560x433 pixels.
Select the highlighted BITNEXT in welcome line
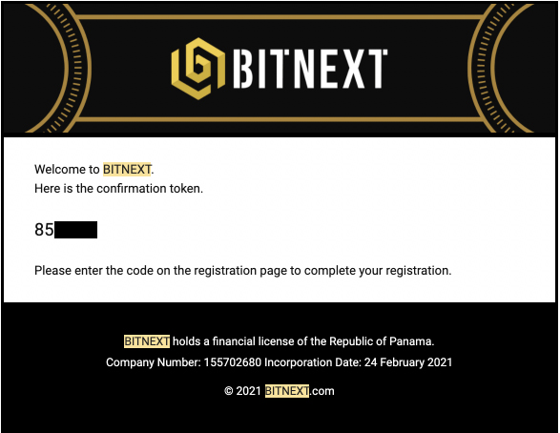tap(127, 169)
